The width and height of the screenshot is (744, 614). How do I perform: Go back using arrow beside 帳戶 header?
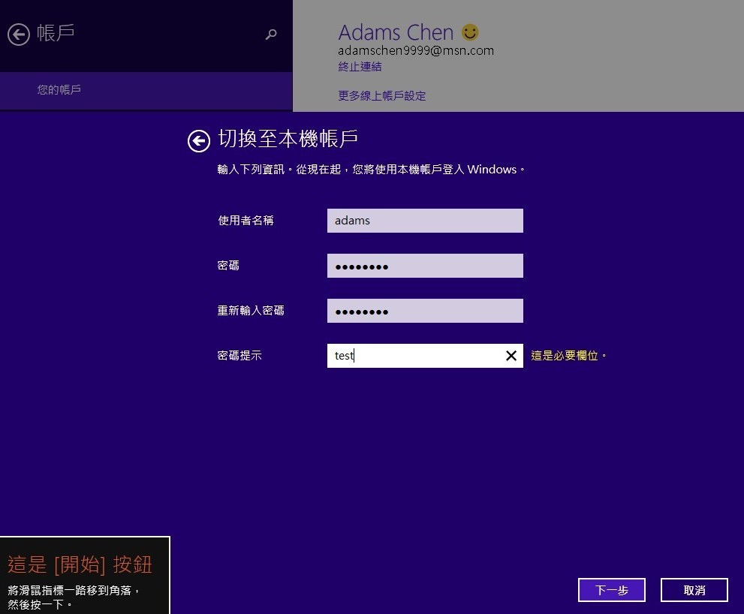(x=19, y=35)
